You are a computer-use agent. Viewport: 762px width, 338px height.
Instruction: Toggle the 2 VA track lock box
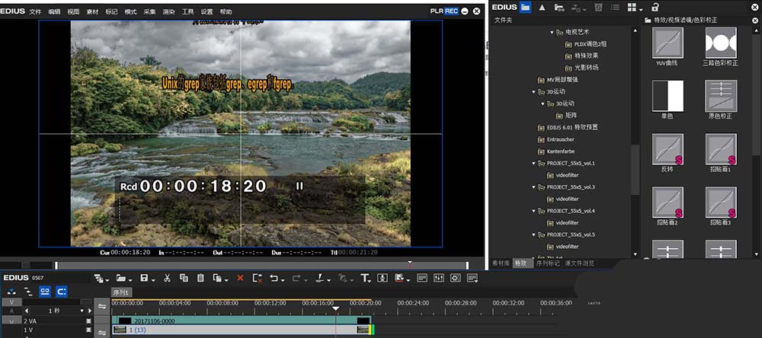point(88,321)
